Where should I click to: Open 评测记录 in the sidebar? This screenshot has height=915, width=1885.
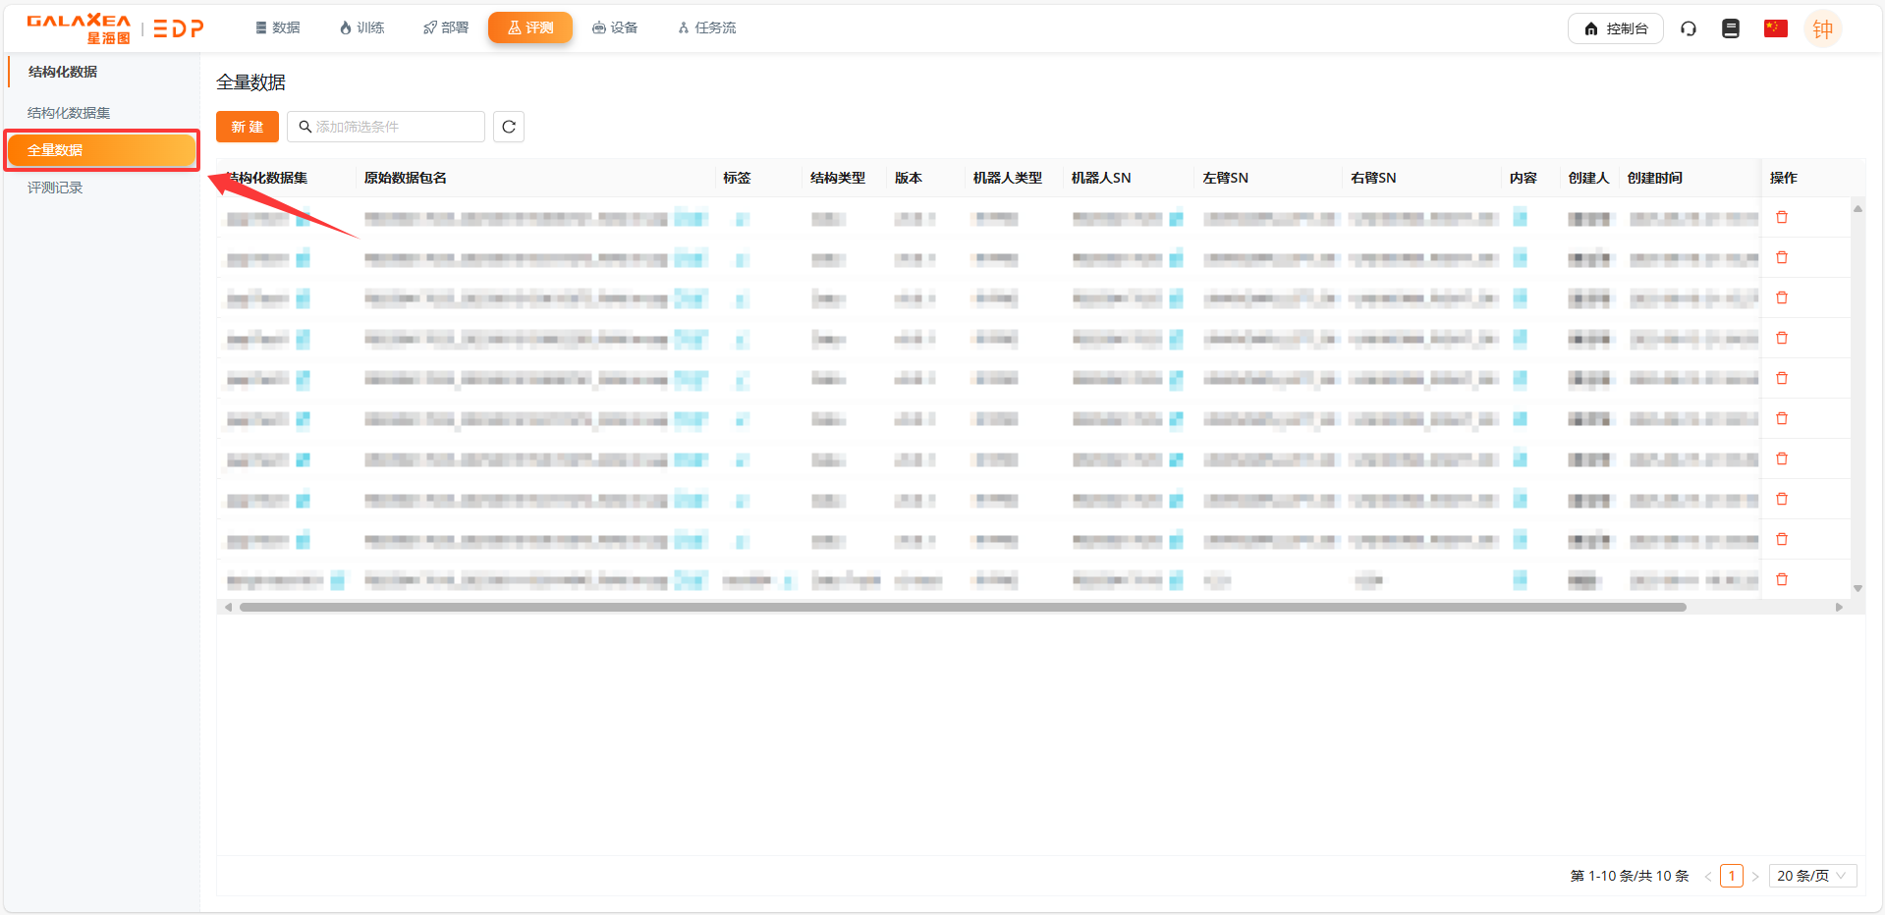click(x=55, y=188)
